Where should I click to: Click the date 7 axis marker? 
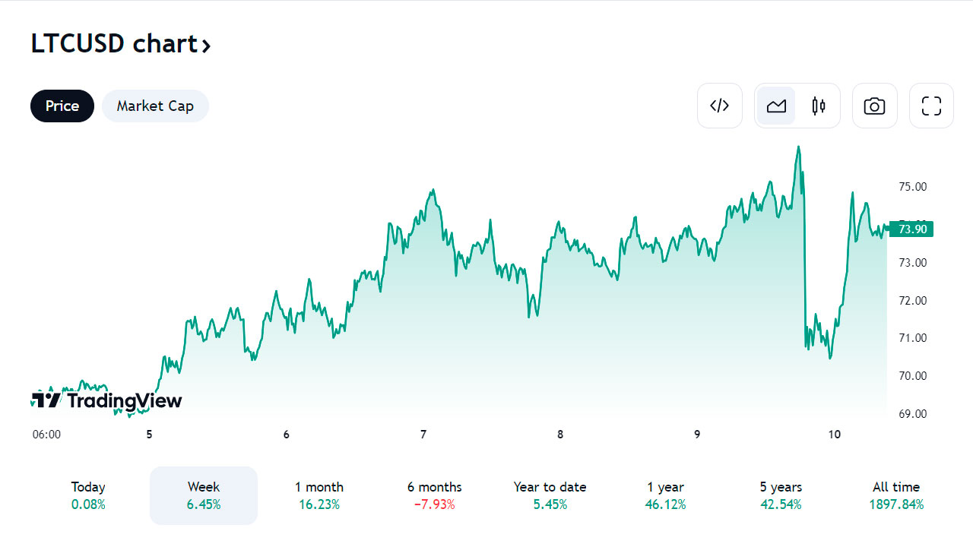(423, 435)
